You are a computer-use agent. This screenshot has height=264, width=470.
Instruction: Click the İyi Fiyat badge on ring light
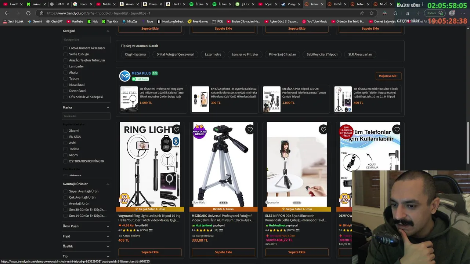[124, 199]
